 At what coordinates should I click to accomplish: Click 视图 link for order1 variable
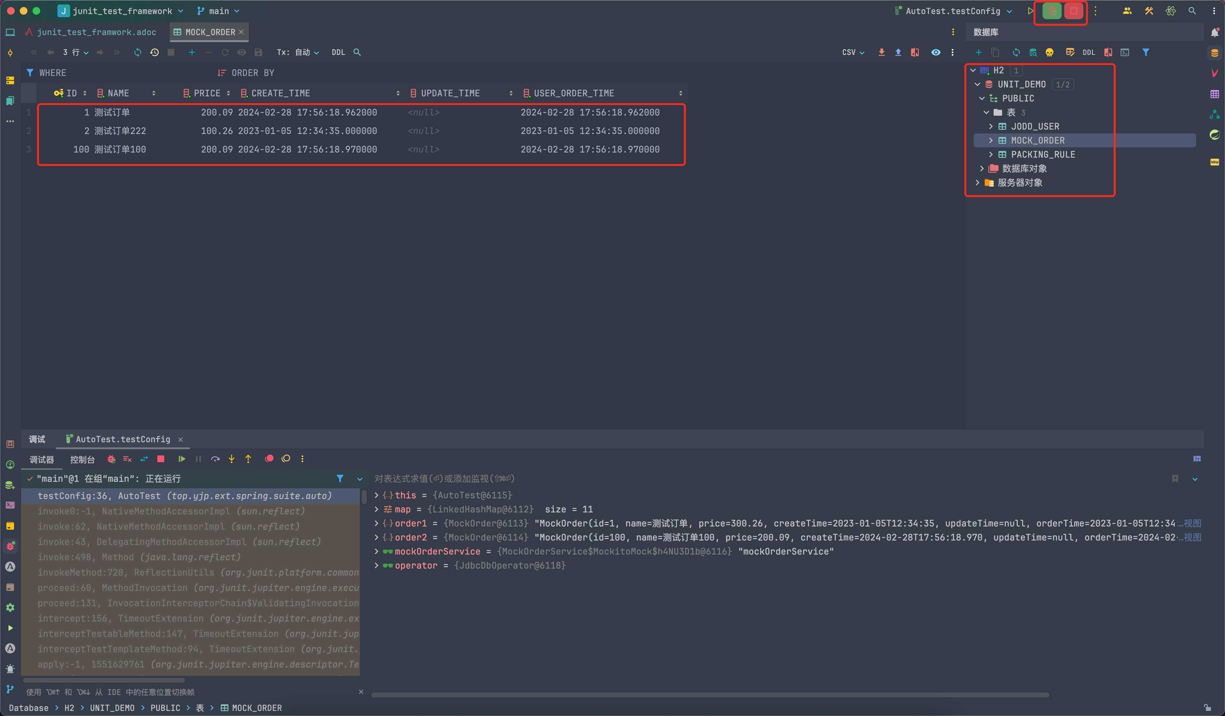point(1192,524)
